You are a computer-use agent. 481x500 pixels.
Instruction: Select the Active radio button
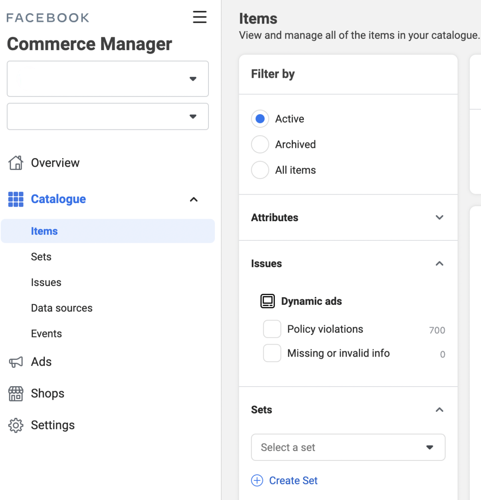click(260, 119)
